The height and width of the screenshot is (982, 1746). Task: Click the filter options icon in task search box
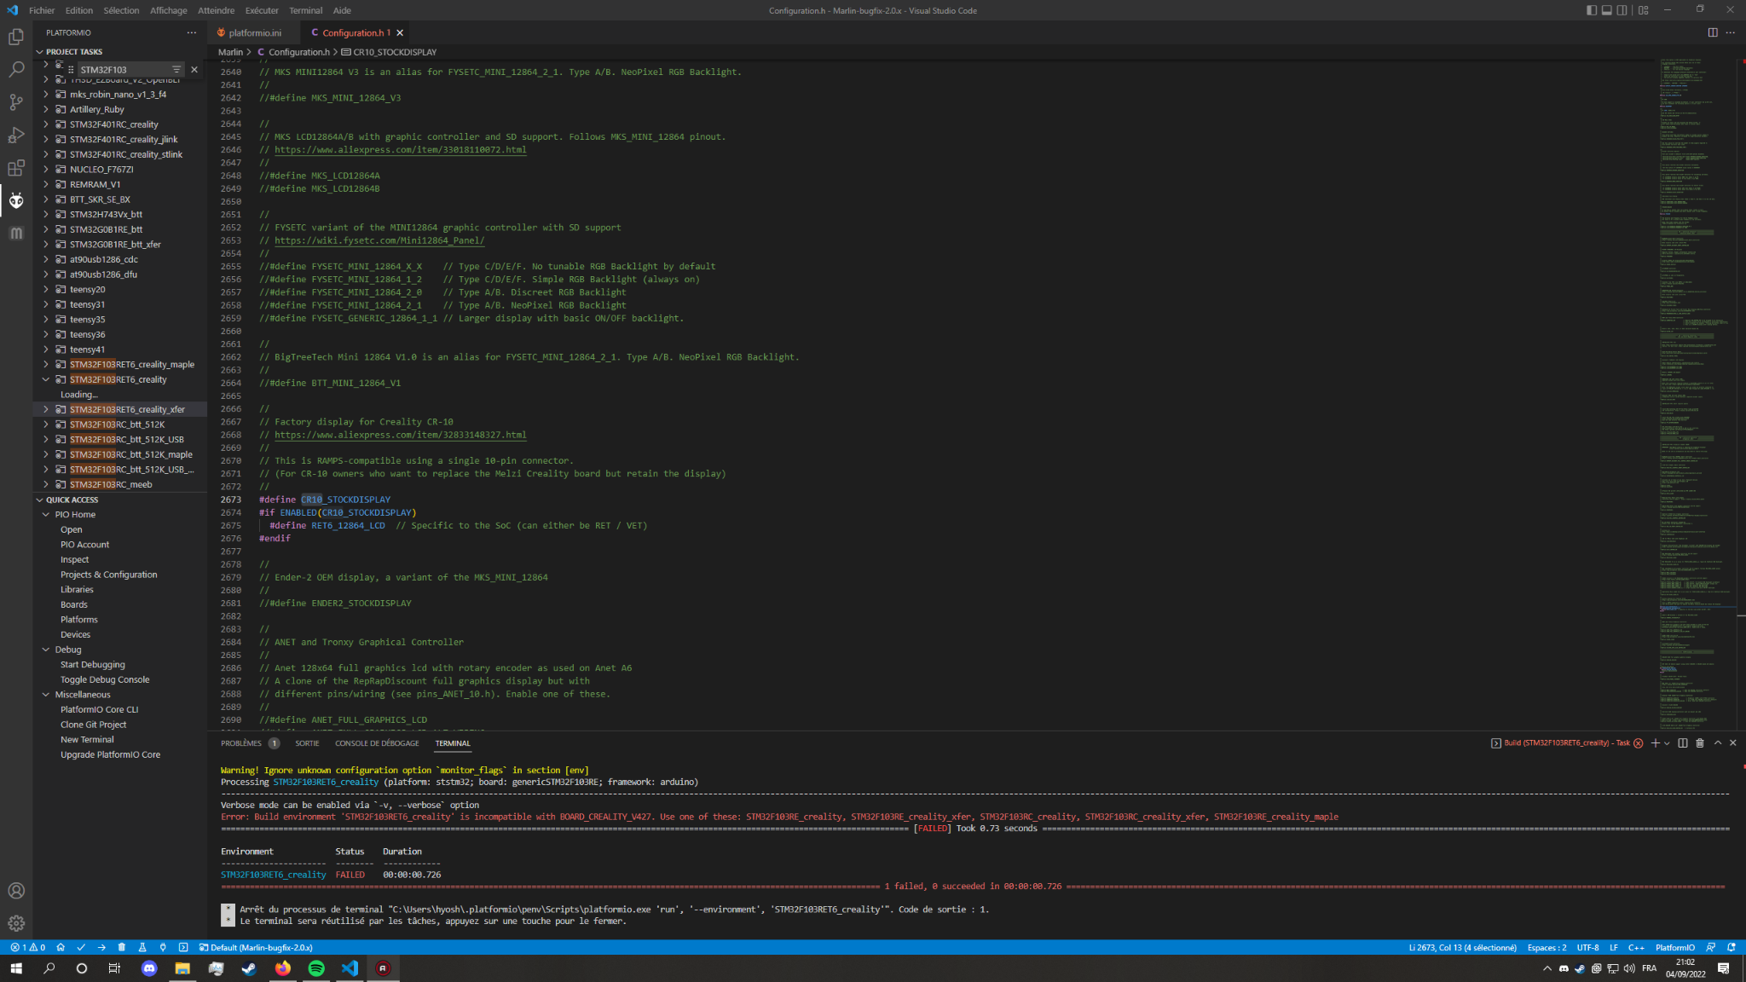[x=176, y=70]
